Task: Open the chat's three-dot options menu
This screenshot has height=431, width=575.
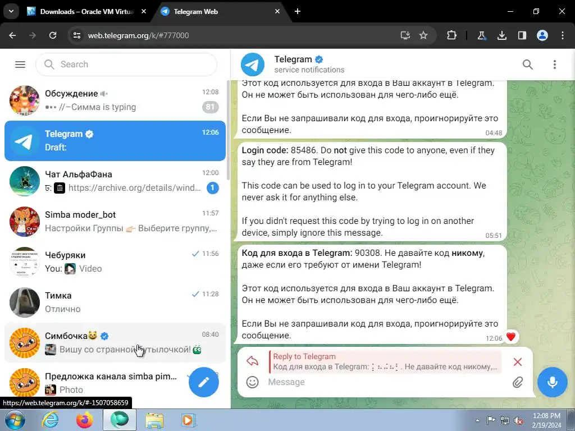Action: 554,65
